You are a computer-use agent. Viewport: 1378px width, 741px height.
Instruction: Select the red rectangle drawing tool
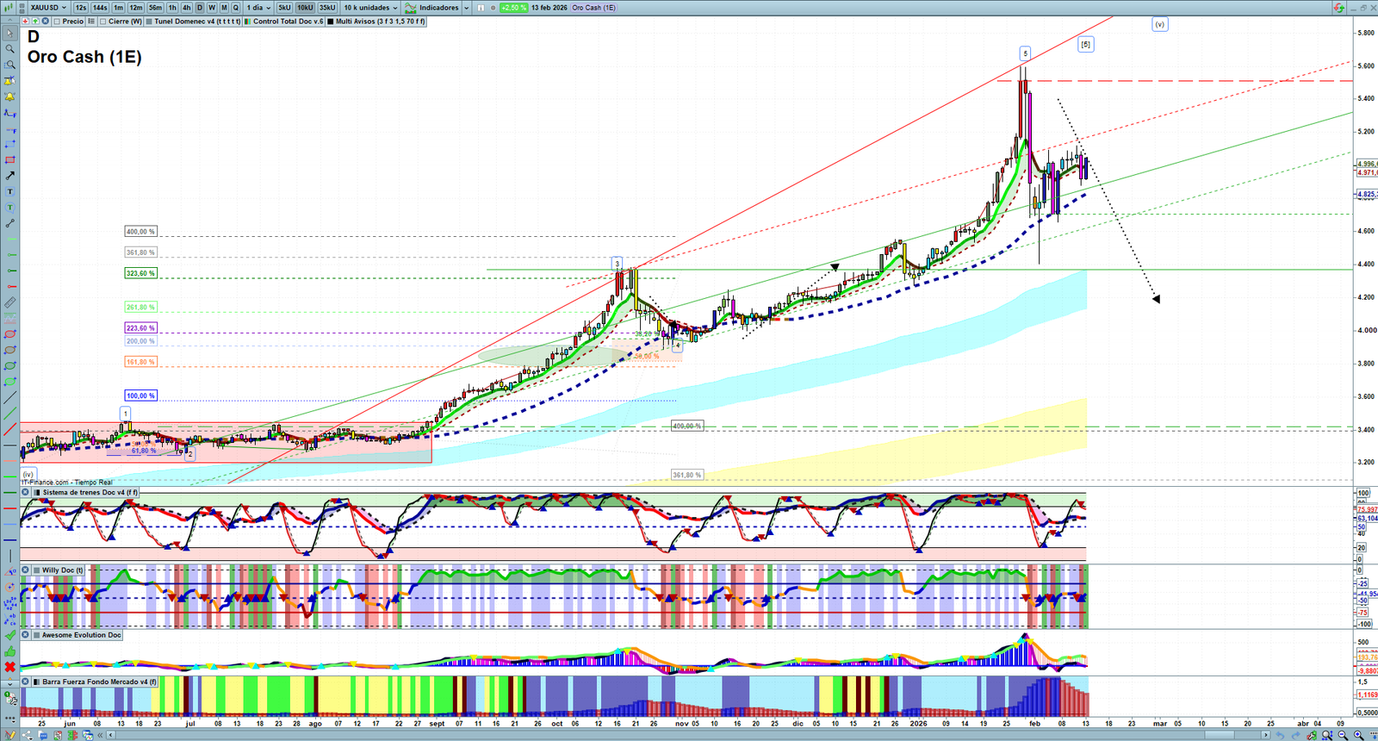coord(9,160)
